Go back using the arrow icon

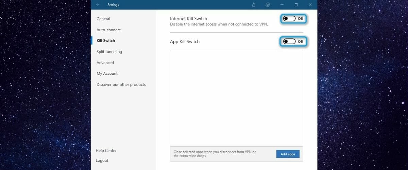pos(98,5)
